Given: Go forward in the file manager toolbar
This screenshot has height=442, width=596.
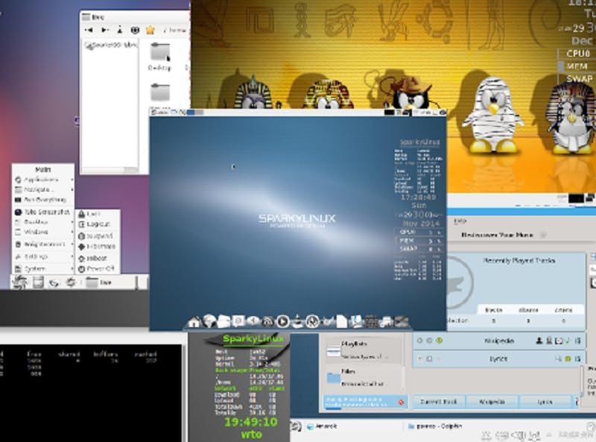Looking at the screenshot, I should [104, 30].
